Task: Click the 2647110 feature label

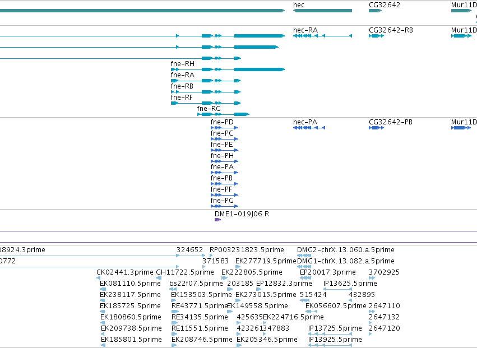Action: coord(385,306)
